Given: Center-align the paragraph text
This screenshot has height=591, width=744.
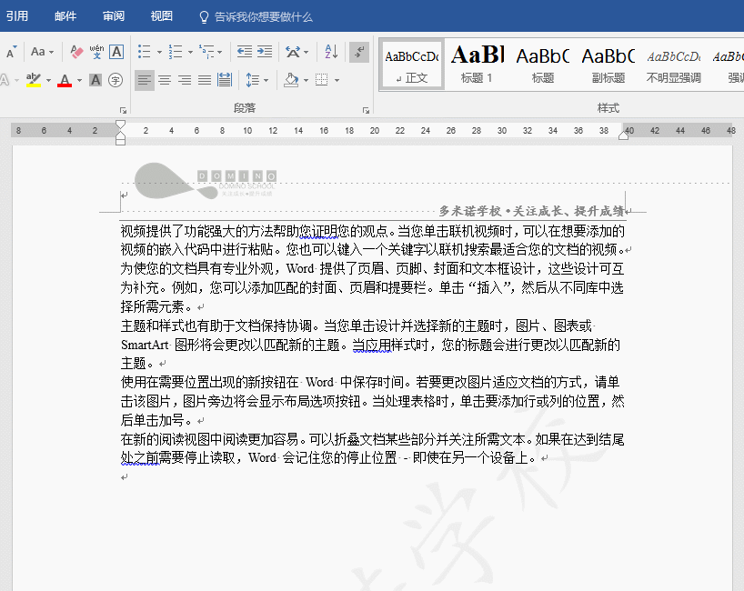Looking at the screenshot, I should pyautogui.click(x=165, y=80).
